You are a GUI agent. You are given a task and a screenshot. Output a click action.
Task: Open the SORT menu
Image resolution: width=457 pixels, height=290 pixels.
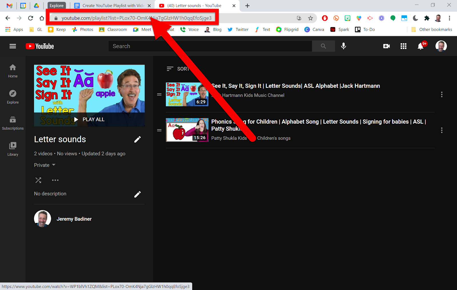point(178,69)
